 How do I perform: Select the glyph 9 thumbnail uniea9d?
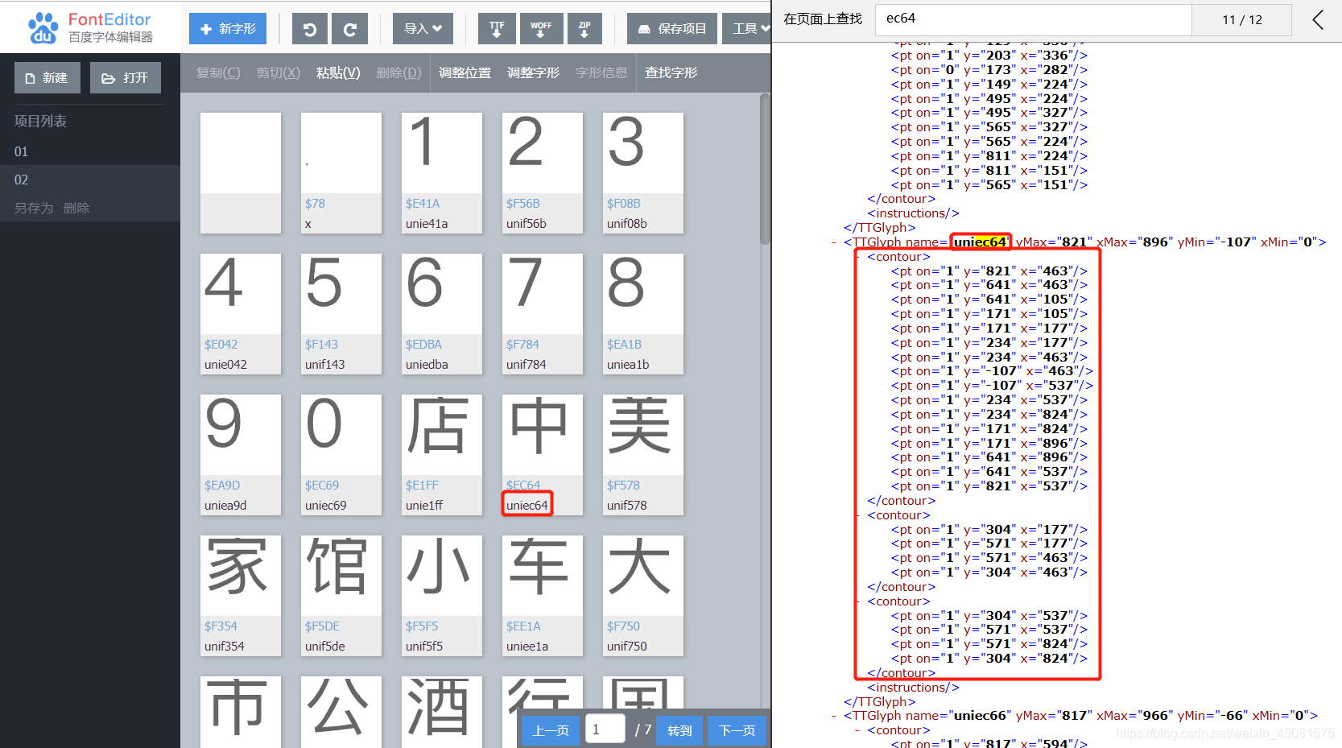241,455
